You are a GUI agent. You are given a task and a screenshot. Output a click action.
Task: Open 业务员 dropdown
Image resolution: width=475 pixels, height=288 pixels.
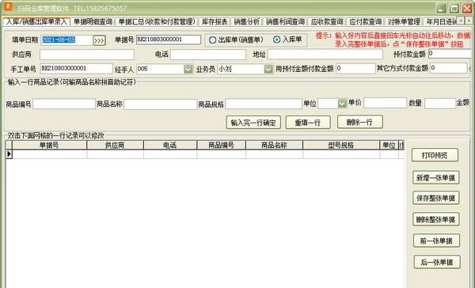click(x=268, y=69)
